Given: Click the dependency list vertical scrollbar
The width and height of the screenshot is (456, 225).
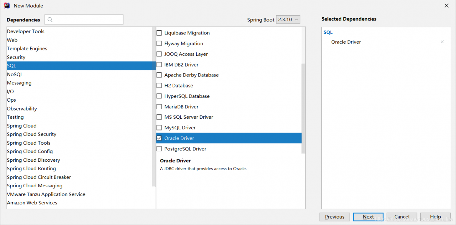Looking at the screenshot, I should [x=304, y=107].
